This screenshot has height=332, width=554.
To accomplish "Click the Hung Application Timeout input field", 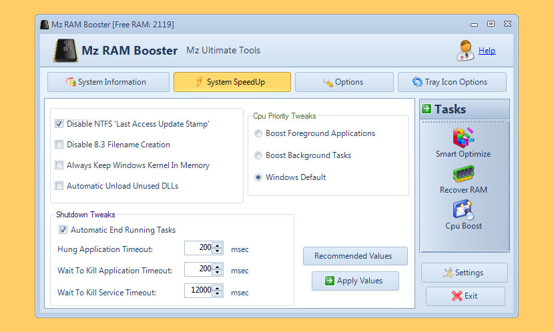I will coord(199,249).
